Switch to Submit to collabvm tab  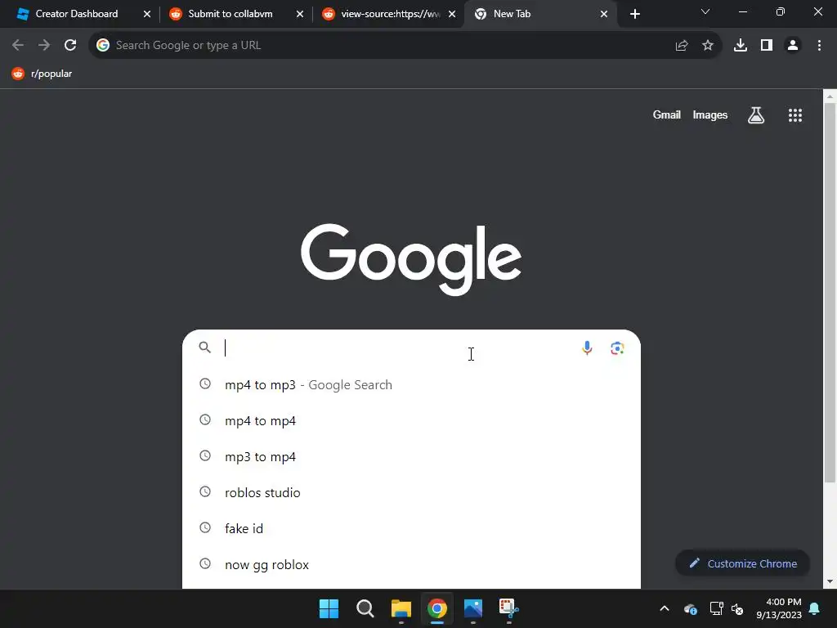point(230,14)
